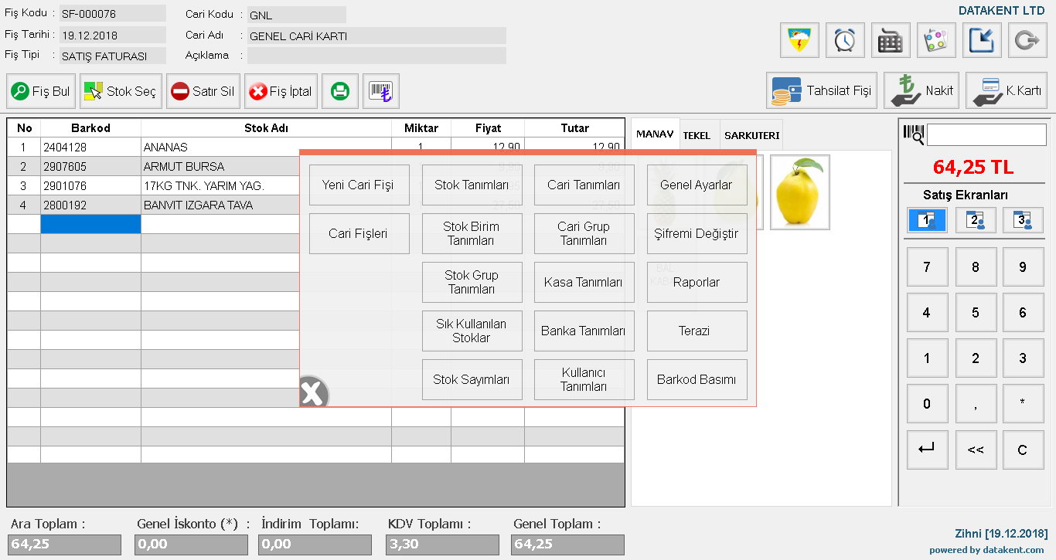
Task: Open Raporlar reports
Action: point(697,282)
